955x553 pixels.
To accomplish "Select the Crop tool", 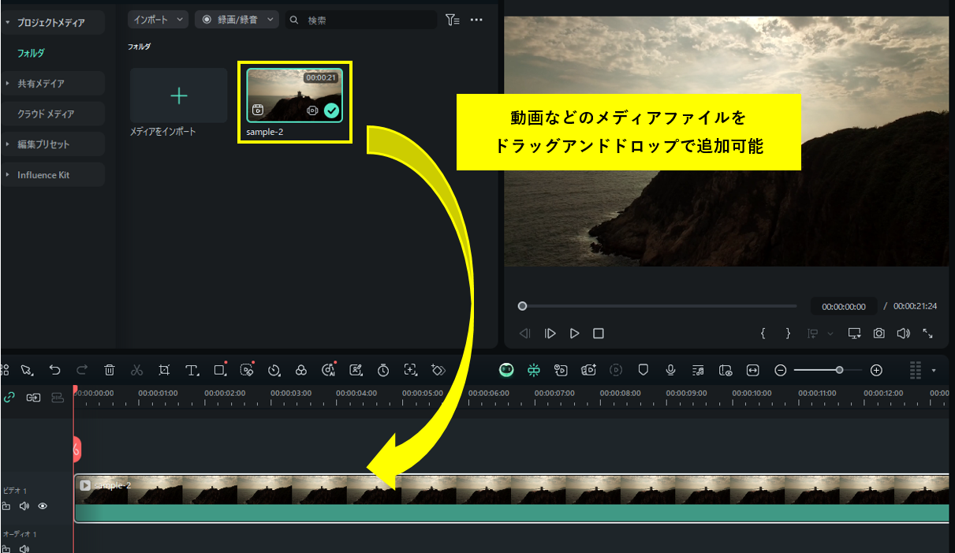I will tap(164, 370).
